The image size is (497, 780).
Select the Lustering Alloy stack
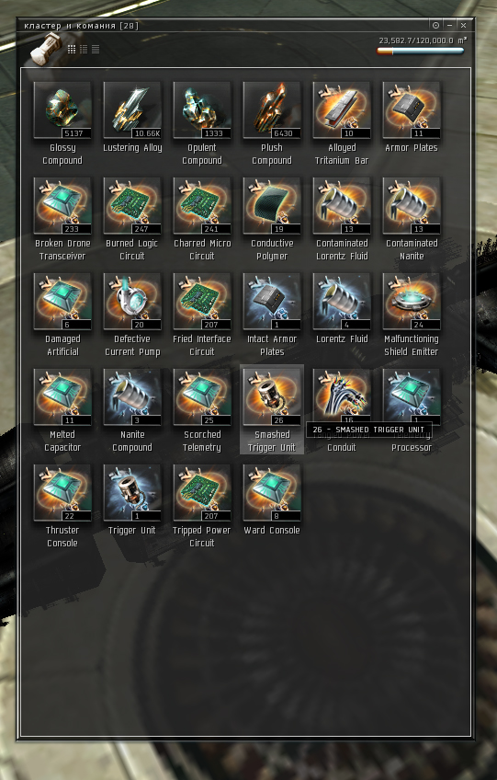(132, 110)
